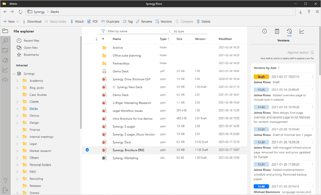Image resolution: width=321 pixels, height=195 pixels.
Task: Open Bookmarks
Action: click(x=28, y=55)
